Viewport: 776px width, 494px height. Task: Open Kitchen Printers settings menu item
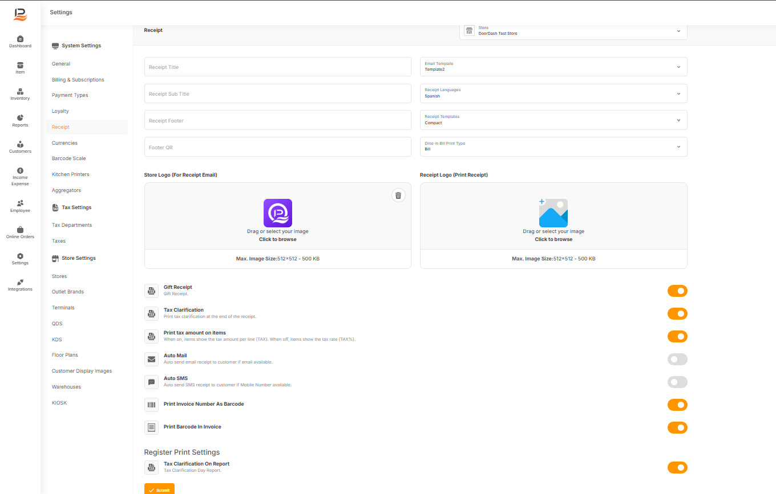click(x=71, y=174)
